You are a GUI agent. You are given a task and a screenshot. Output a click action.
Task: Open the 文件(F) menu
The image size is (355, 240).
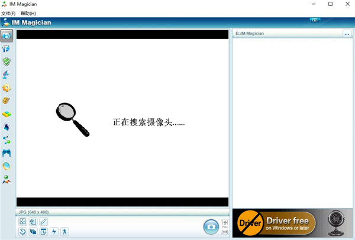pos(8,13)
